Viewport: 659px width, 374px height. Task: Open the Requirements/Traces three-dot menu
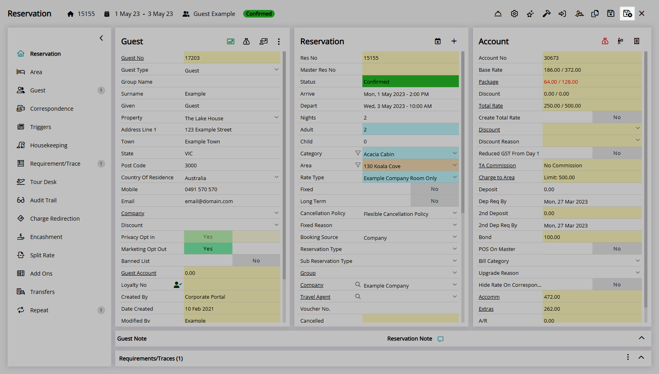(x=628, y=357)
